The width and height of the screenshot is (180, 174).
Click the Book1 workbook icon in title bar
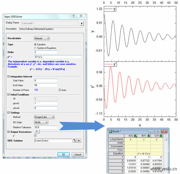[110, 131]
